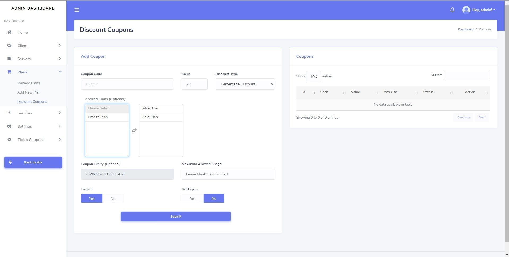This screenshot has width=509, height=257.
Task: Open the Clients menu label
Action: [23, 46]
